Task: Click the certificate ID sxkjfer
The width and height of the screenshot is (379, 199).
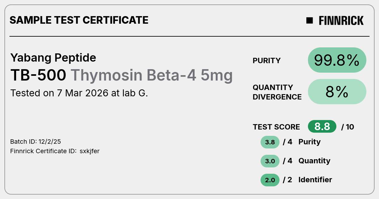Action: (x=90, y=151)
